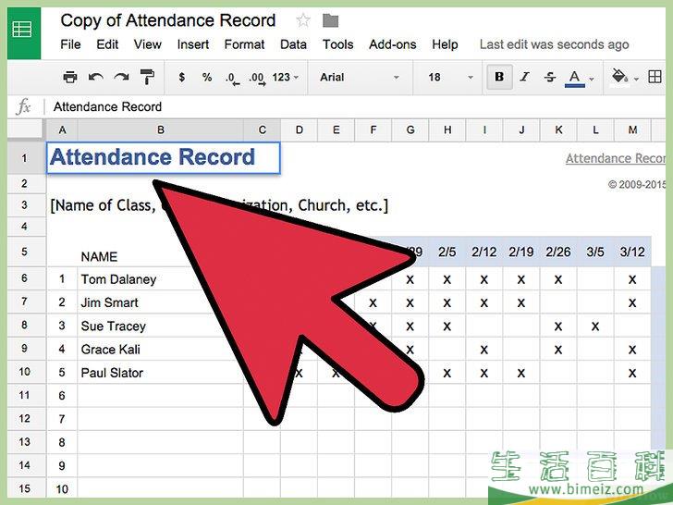Click the formula bar input field
673x505 pixels.
pyautogui.click(x=351, y=106)
